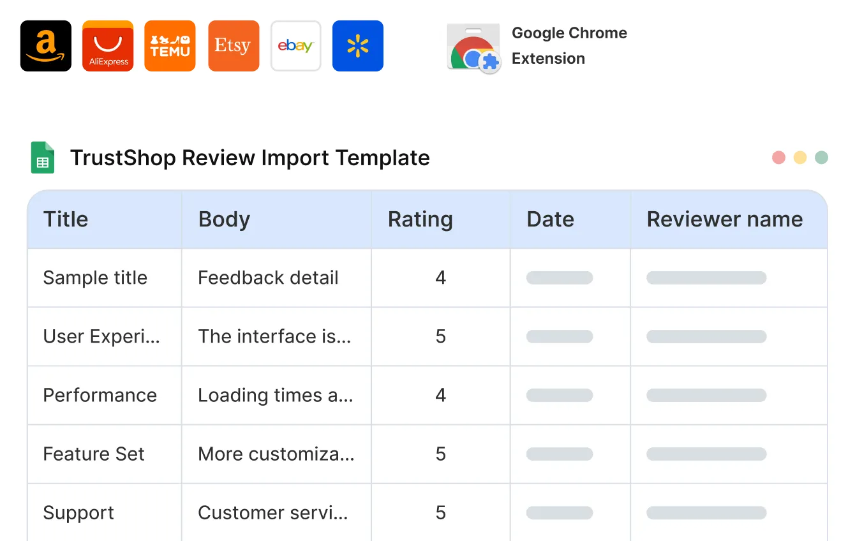855x541 pixels.
Task: Select the Rating column header
Action: coord(441,219)
